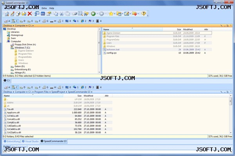Image resolution: width=235 pixels, height=156 pixels.
Task: Click the disk drive toolbar icon
Action: (x=74, y=14)
